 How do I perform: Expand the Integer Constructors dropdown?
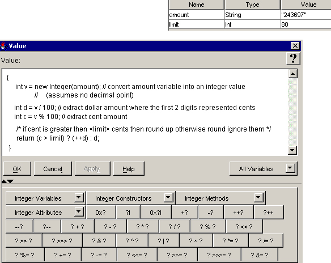pos(168,198)
